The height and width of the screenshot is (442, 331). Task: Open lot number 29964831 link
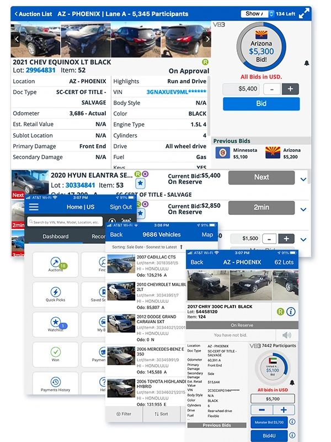(40, 70)
